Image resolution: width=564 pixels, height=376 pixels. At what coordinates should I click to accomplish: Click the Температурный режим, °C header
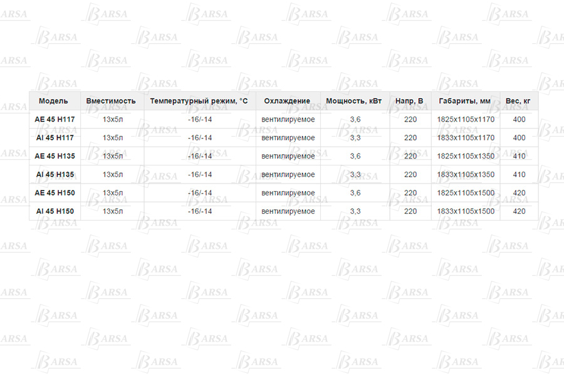(x=199, y=101)
